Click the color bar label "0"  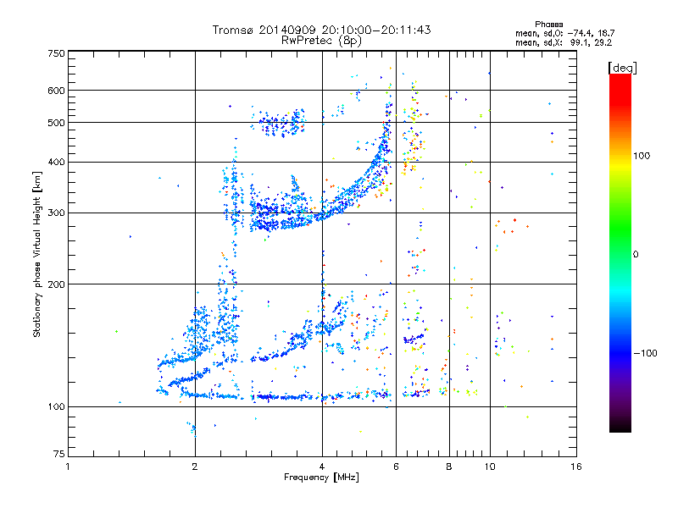tap(636, 254)
